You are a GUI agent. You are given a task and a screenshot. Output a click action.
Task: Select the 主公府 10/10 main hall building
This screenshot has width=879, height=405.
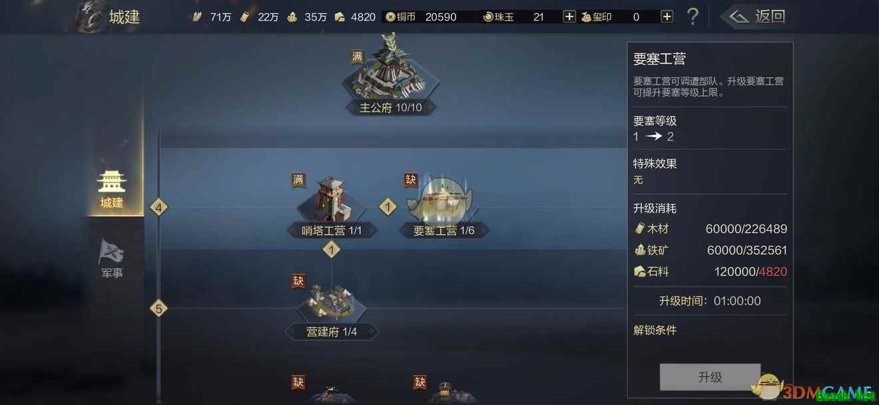pos(390,74)
